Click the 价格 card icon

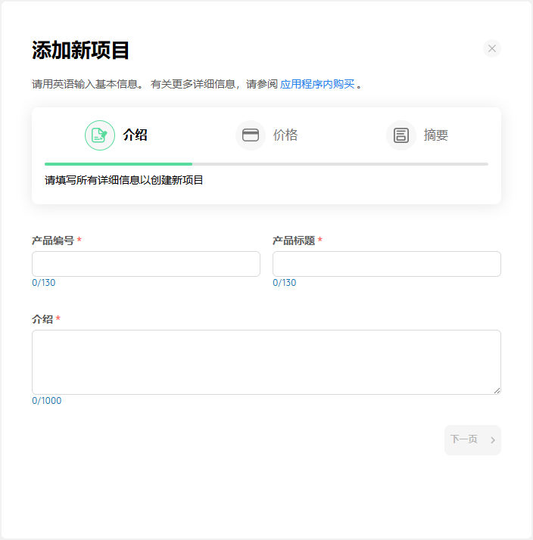pyautogui.click(x=251, y=135)
